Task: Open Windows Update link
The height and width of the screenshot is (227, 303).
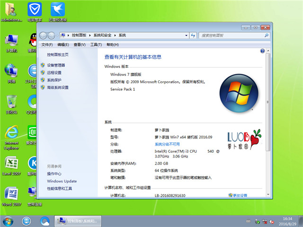Action: click(x=62, y=181)
